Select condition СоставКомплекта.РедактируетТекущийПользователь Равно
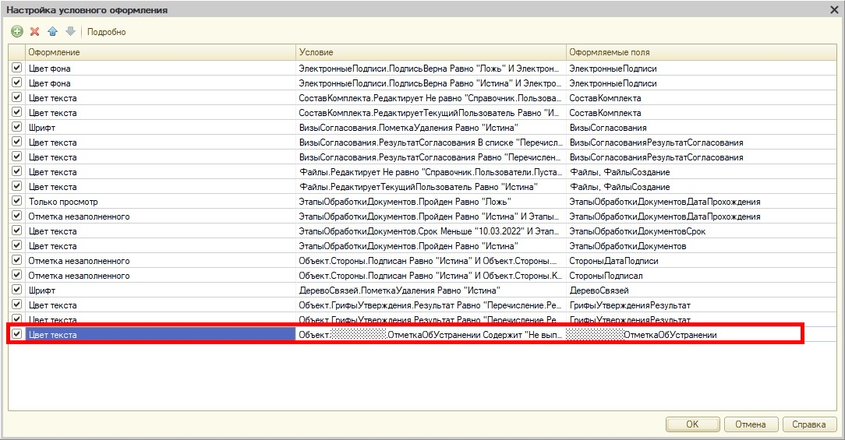Viewport: 845px width, 440px height. (430, 113)
